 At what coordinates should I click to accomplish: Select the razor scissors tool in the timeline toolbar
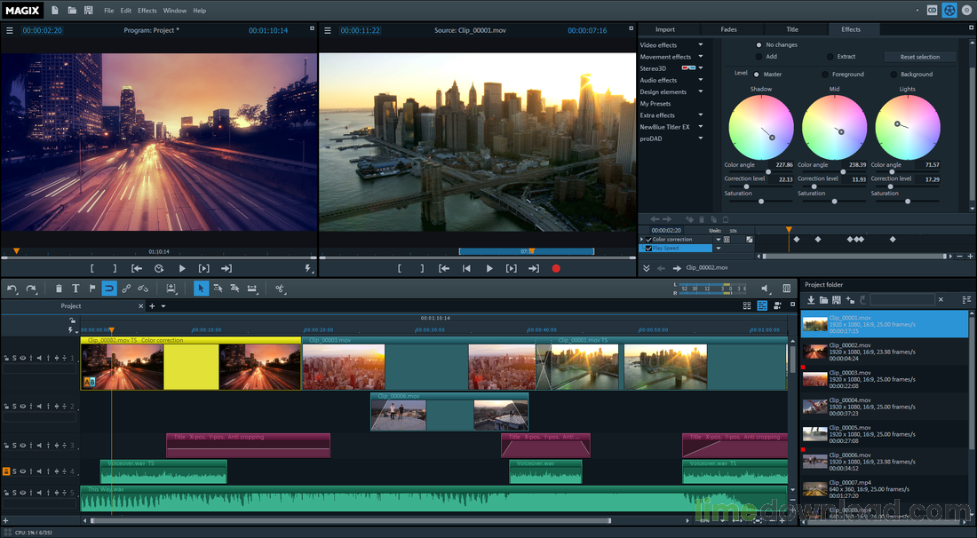click(280, 288)
